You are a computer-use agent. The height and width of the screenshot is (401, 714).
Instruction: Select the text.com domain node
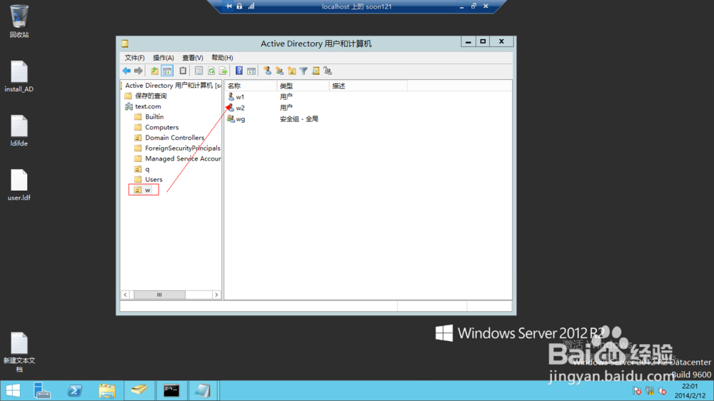click(x=143, y=106)
